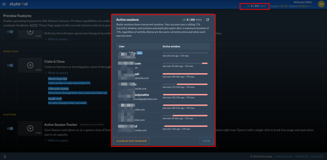
Task: Play the token spend feature preview video
Action: [30, 32]
